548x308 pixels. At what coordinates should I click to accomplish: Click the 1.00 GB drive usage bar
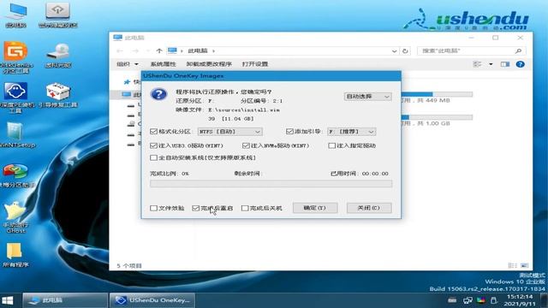437,117
